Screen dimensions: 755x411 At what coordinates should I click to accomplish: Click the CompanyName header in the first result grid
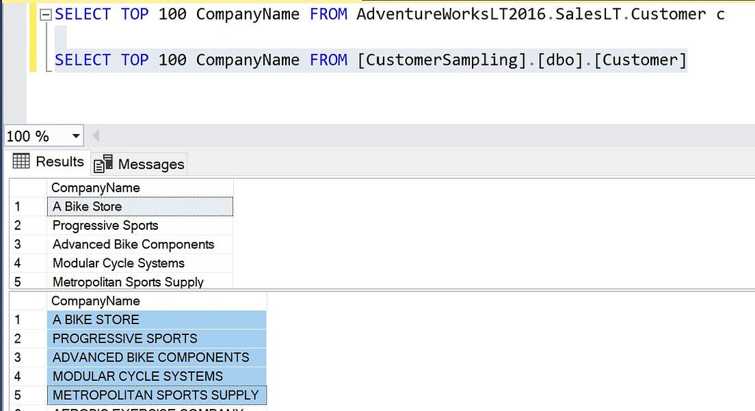(96, 187)
